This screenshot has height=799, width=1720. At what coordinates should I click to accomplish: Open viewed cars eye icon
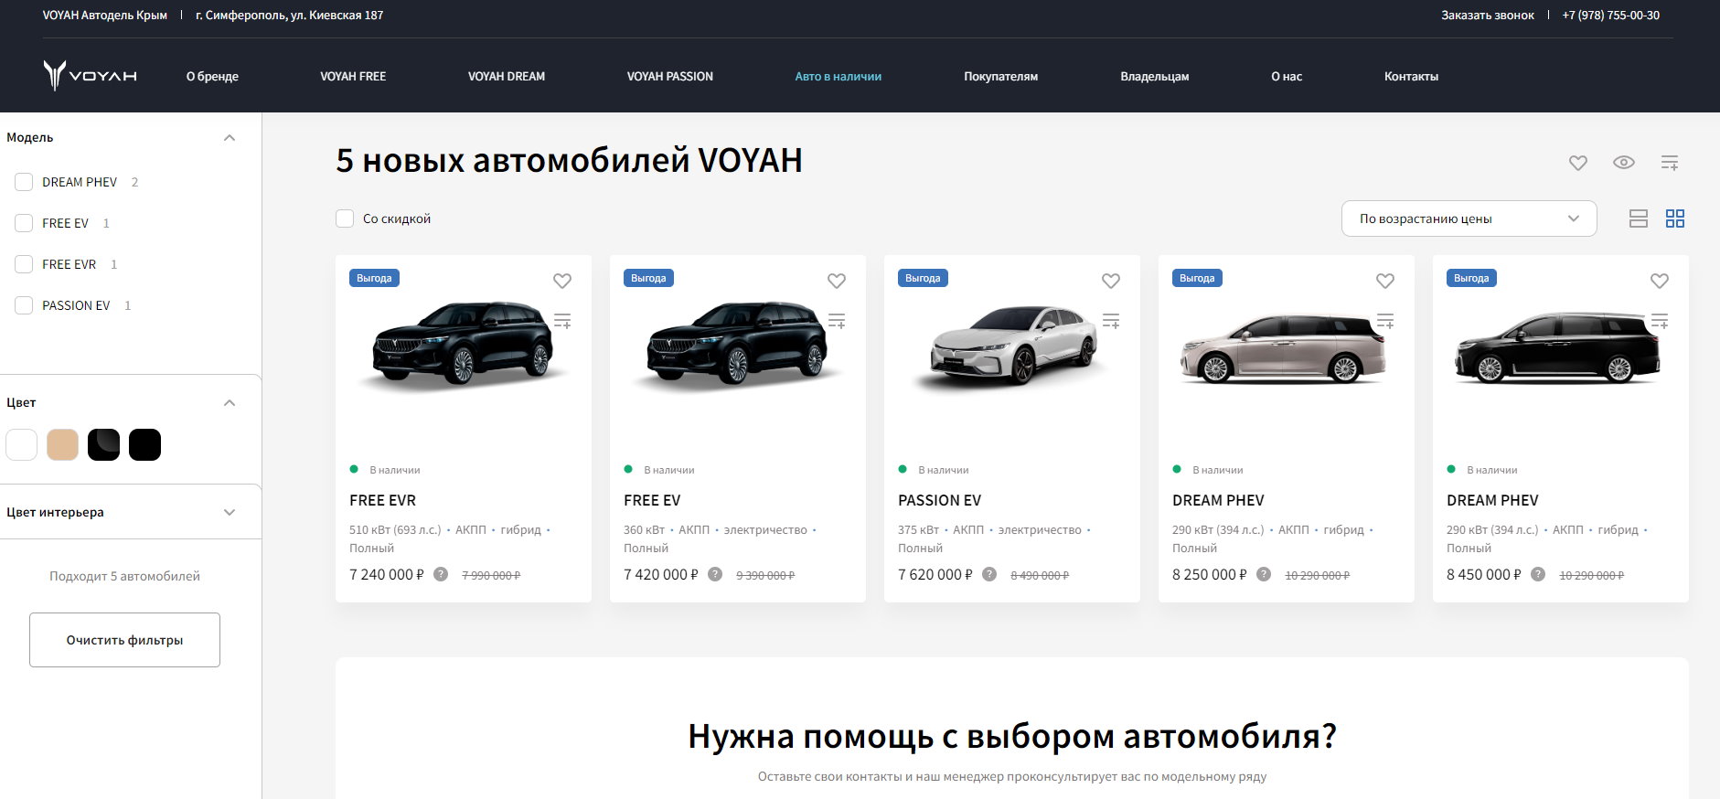click(x=1624, y=163)
